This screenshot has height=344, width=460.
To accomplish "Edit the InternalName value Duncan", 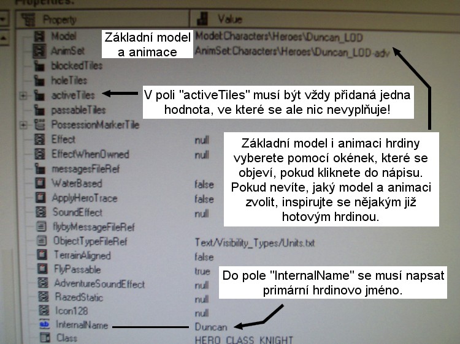I will [x=211, y=327].
